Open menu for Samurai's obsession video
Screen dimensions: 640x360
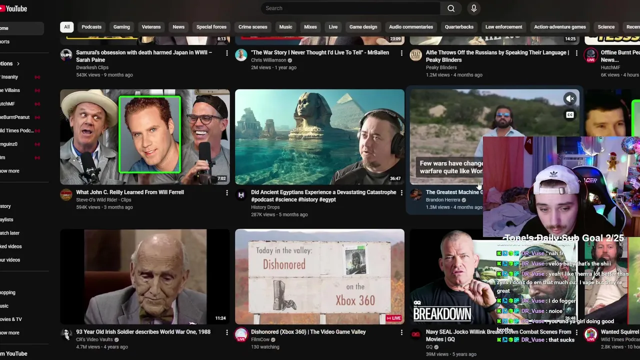pyautogui.click(x=227, y=53)
